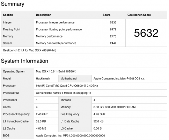Select the Core(TM)2 Quad Q6600 processor value
Screen dimensions: 169x140
67,86
